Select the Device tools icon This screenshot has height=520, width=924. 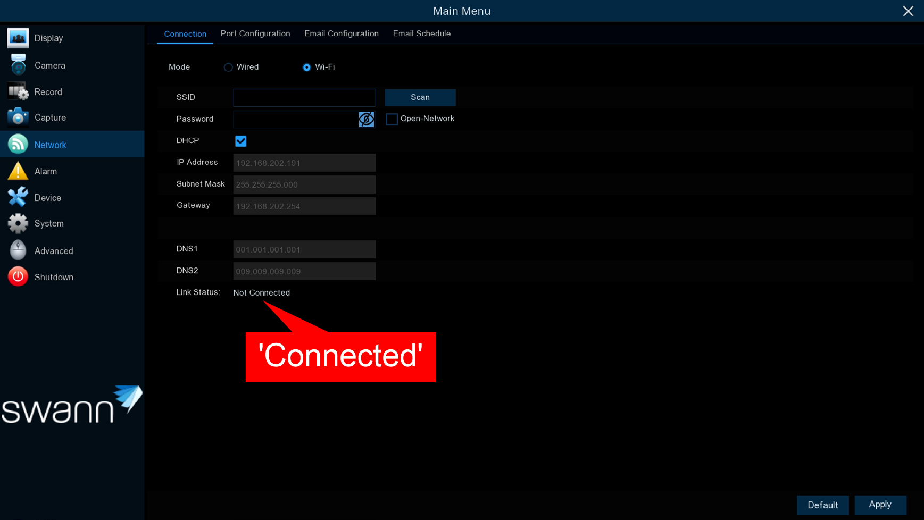coord(18,197)
